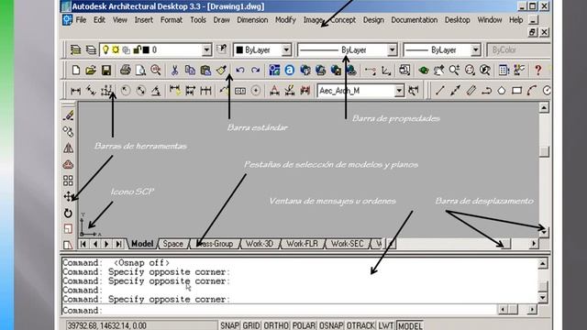Open the Desktop menu
Viewport: 587px width, 330px height.
pos(457,20)
